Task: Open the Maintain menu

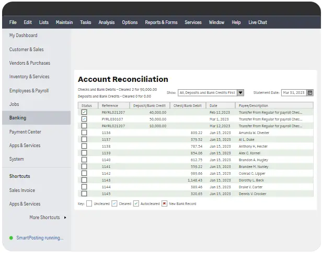Action: [64, 22]
